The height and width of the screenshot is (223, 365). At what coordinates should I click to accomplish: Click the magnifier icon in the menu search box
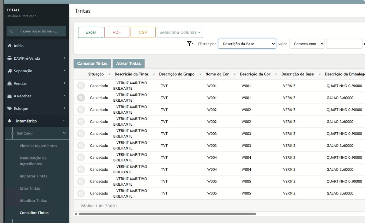click(x=11, y=31)
